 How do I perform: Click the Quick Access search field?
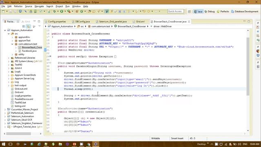(176, 11)
